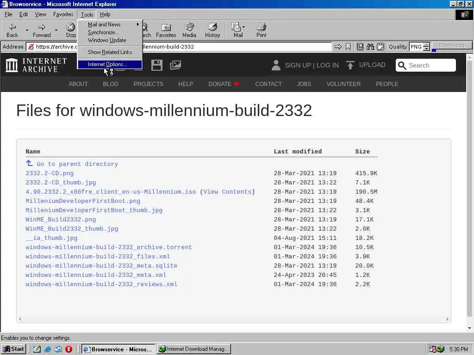Click the Internet Archive images icon

[x=175, y=65]
